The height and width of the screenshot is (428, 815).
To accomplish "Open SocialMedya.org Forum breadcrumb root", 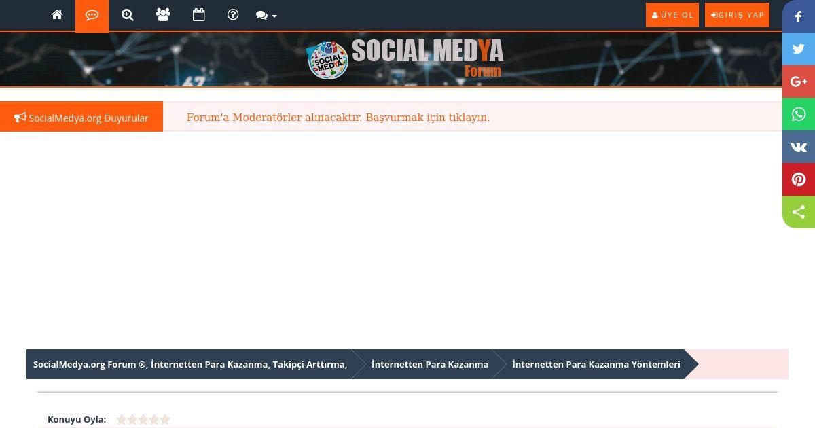I will click(190, 364).
